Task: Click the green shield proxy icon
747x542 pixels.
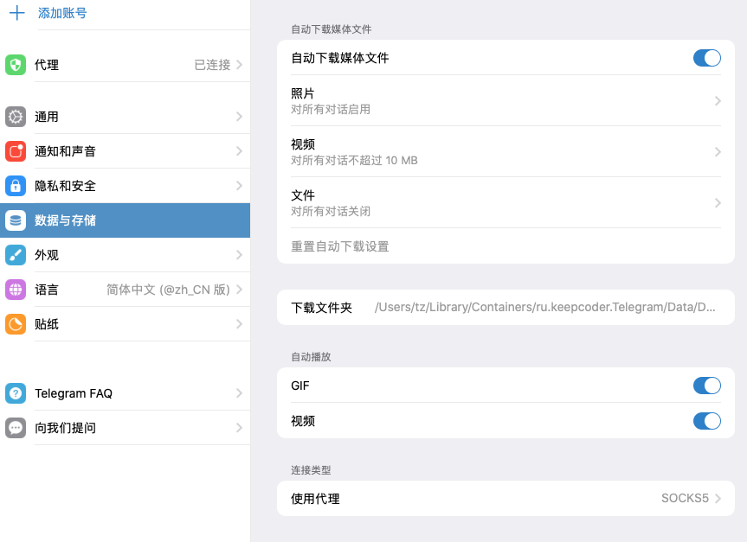Action: (x=16, y=65)
